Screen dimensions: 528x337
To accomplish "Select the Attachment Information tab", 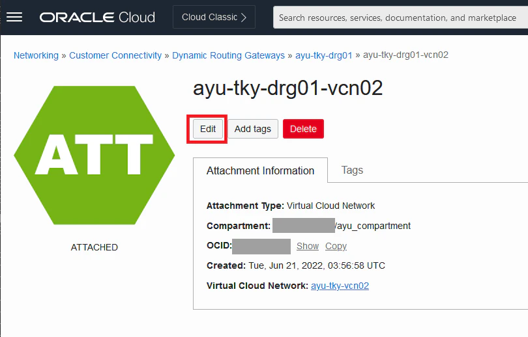I will pos(260,170).
